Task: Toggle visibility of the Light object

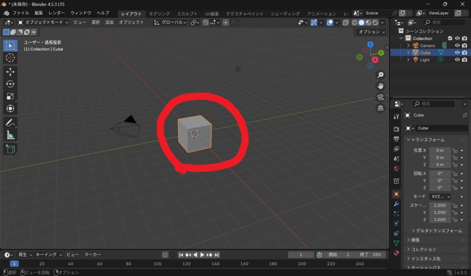Action: tap(457, 60)
